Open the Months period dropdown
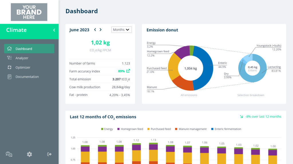 [x=121, y=30]
